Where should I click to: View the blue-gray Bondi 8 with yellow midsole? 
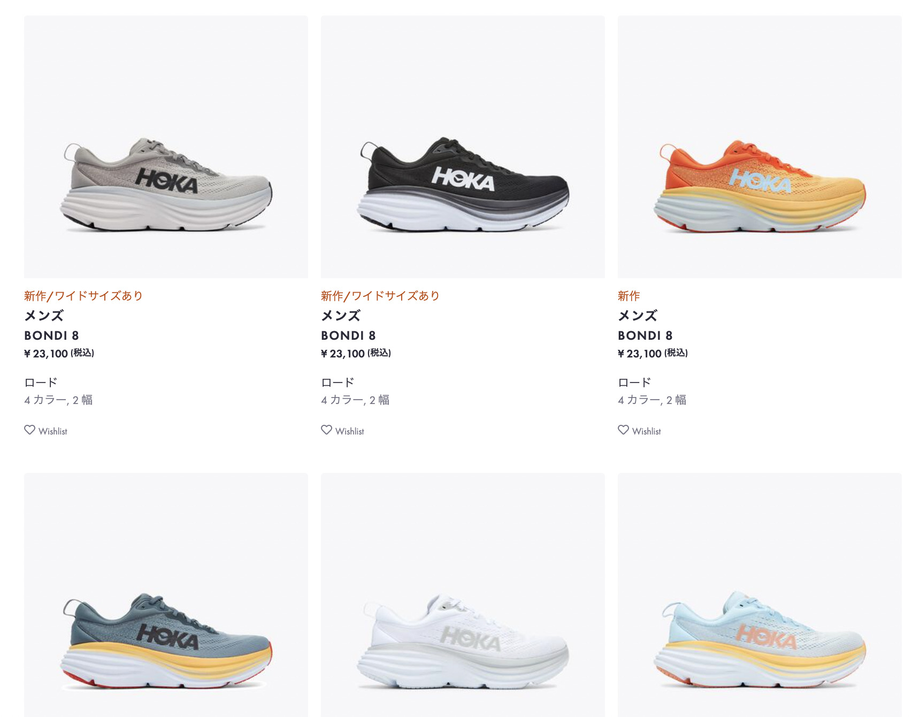pyautogui.click(x=166, y=595)
